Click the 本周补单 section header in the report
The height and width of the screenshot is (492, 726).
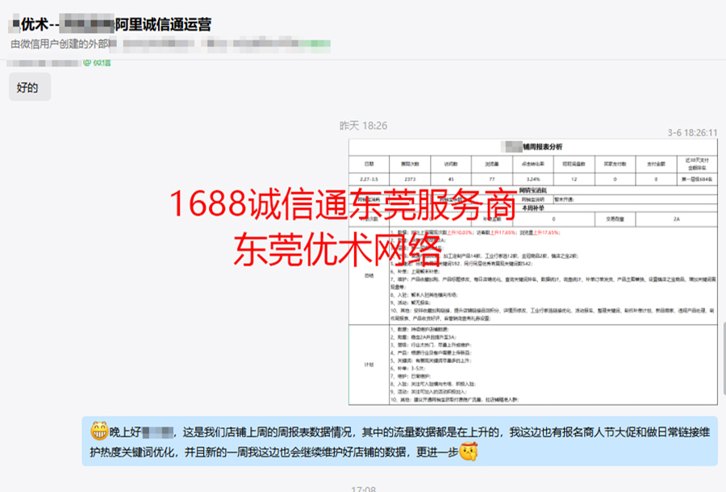[533, 206]
